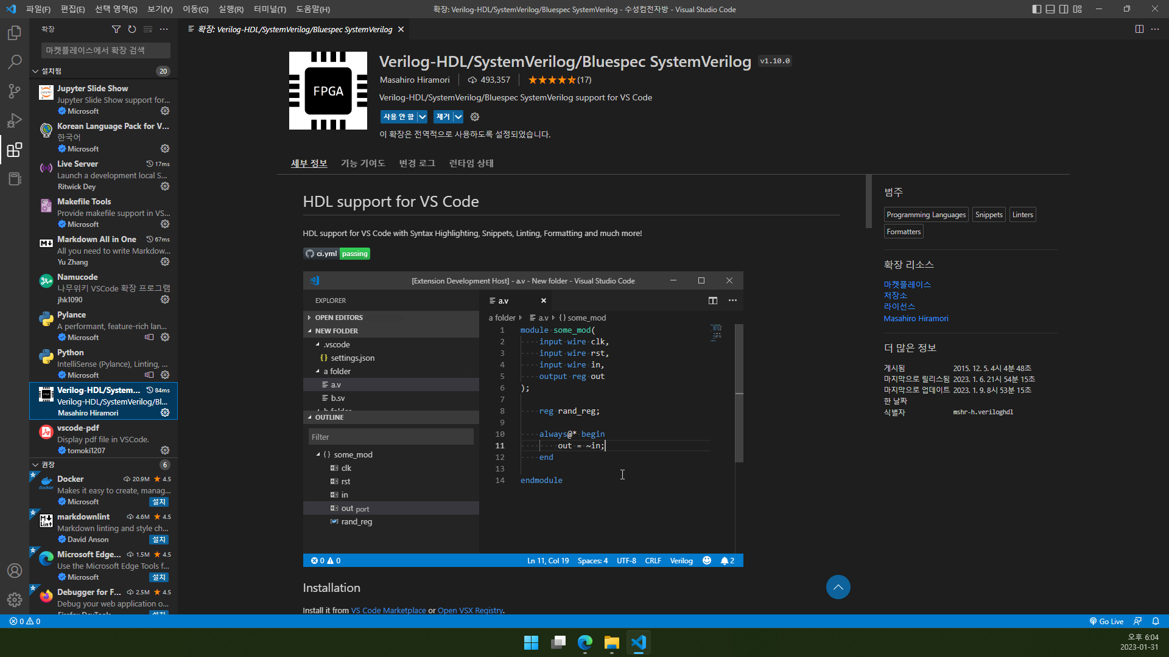Open the Accounts icon in activity bar
Image resolution: width=1169 pixels, height=657 pixels.
tap(15, 571)
